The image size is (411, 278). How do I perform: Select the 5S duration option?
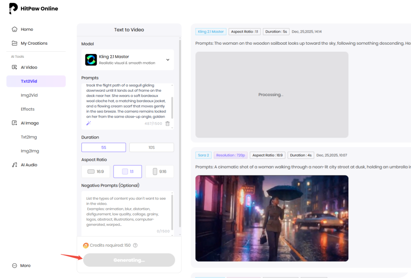point(104,148)
